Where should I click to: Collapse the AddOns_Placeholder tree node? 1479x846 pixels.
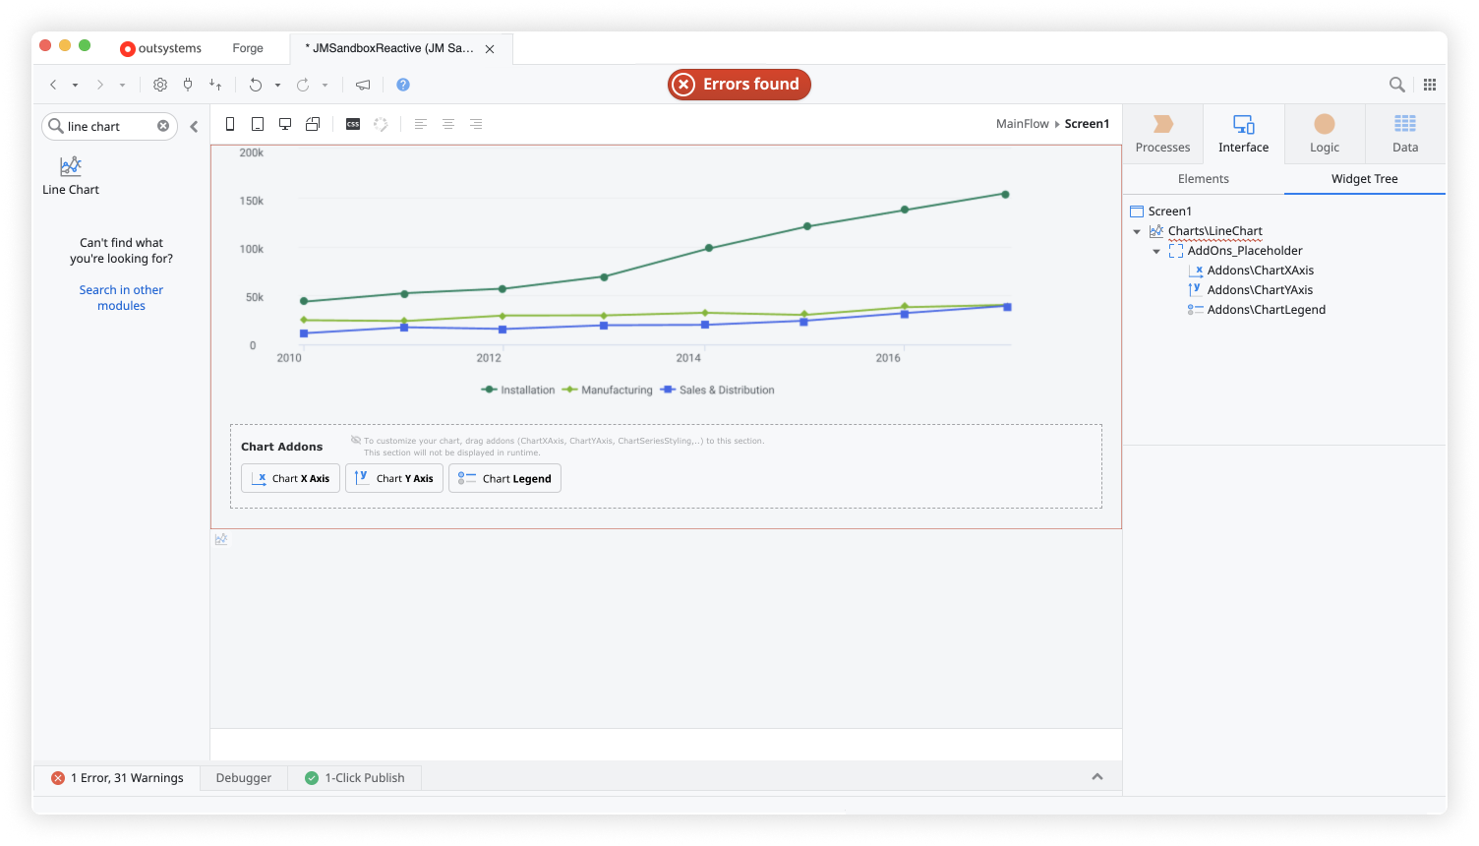click(x=1156, y=252)
